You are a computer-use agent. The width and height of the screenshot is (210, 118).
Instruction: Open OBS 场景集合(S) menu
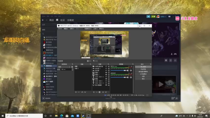pos(88,29)
